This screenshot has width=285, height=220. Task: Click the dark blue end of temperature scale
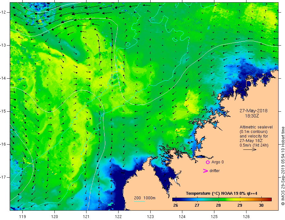point(174,200)
